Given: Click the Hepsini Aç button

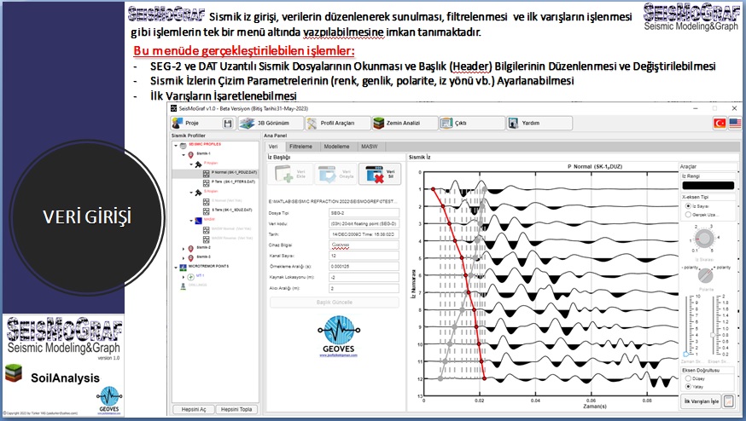Looking at the screenshot, I should pyautogui.click(x=194, y=409).
